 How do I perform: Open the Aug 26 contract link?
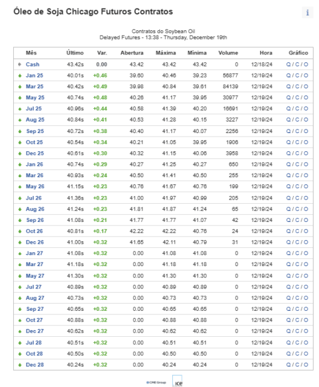click(x=35, y=209)
